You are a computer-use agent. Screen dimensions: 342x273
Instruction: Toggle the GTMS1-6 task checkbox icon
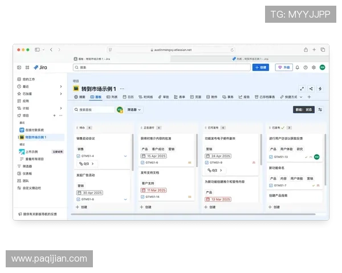click(142, 163)
